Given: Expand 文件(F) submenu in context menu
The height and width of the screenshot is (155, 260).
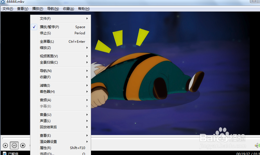Looking at the screenshot, I should (61, 19).
